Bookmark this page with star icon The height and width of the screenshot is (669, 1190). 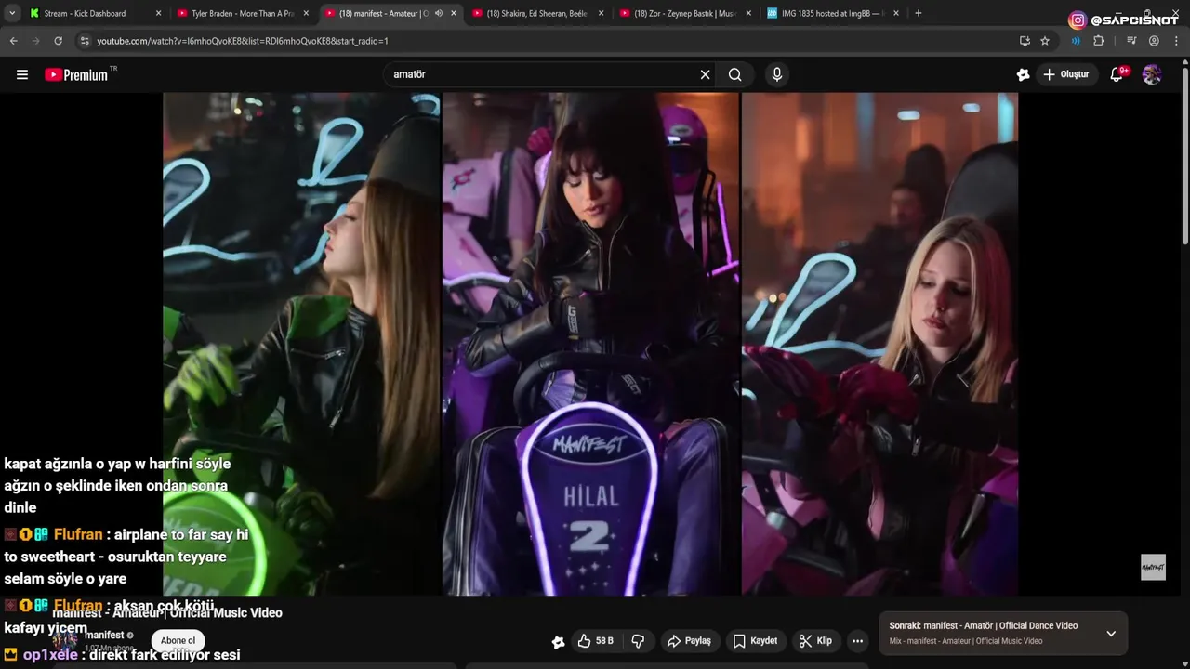coord(1045,41)
